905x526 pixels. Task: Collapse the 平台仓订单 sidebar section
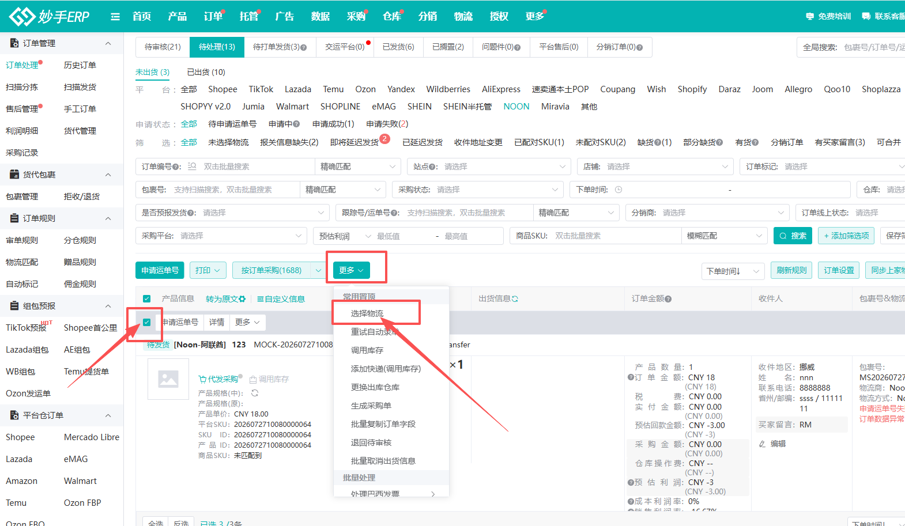pos(108,415)
